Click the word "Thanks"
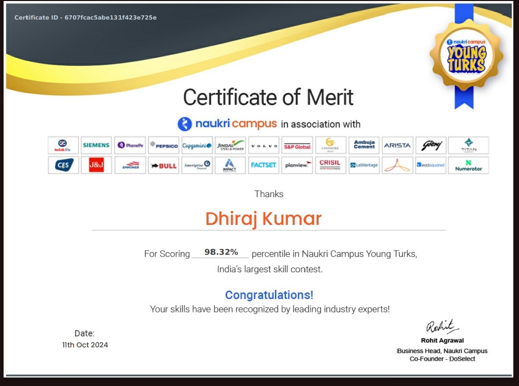The width and height of the screenshot is (519, 386). (x=269, y=194)
